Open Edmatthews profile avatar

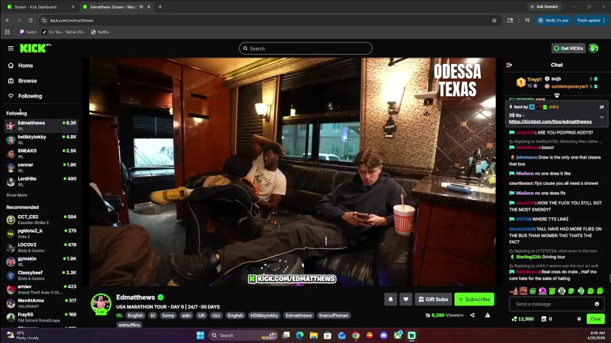tap(101, 304)
